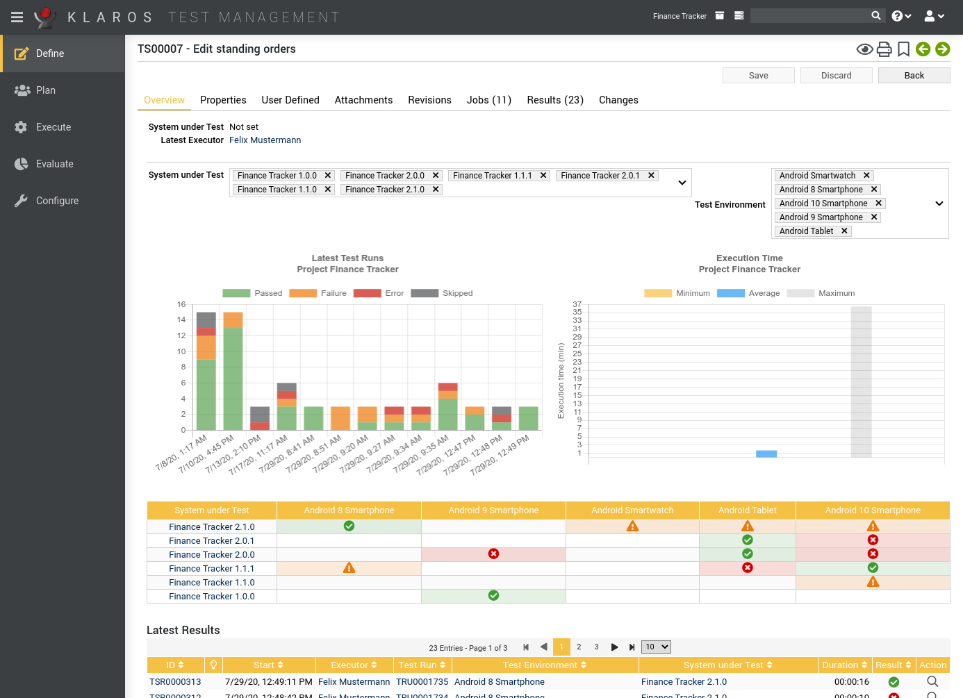Image resolution: width=963 pixels, height=698 pixels.
Task: Remove Finance Tracker 2.0.0 tag
Action: (x=436, y=176)
